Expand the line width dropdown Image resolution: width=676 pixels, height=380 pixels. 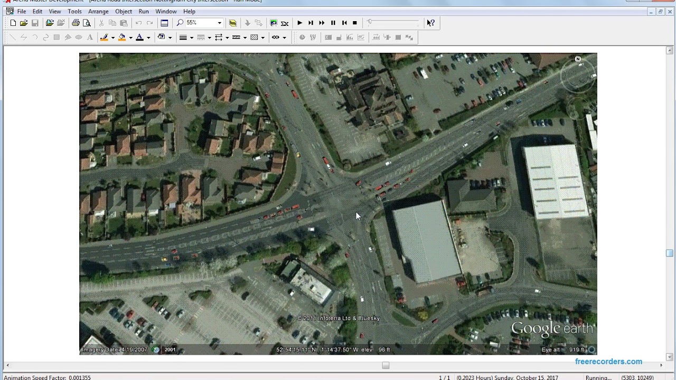pyautogui.click(x=192, y=37)
